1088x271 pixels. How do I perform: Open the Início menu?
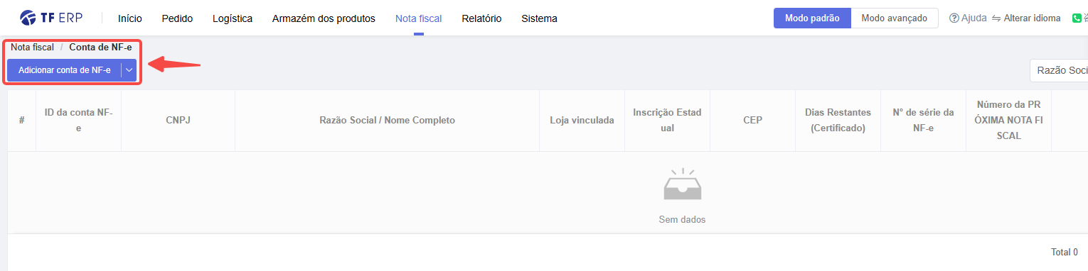pyautogui.click(x=129, y=18)
